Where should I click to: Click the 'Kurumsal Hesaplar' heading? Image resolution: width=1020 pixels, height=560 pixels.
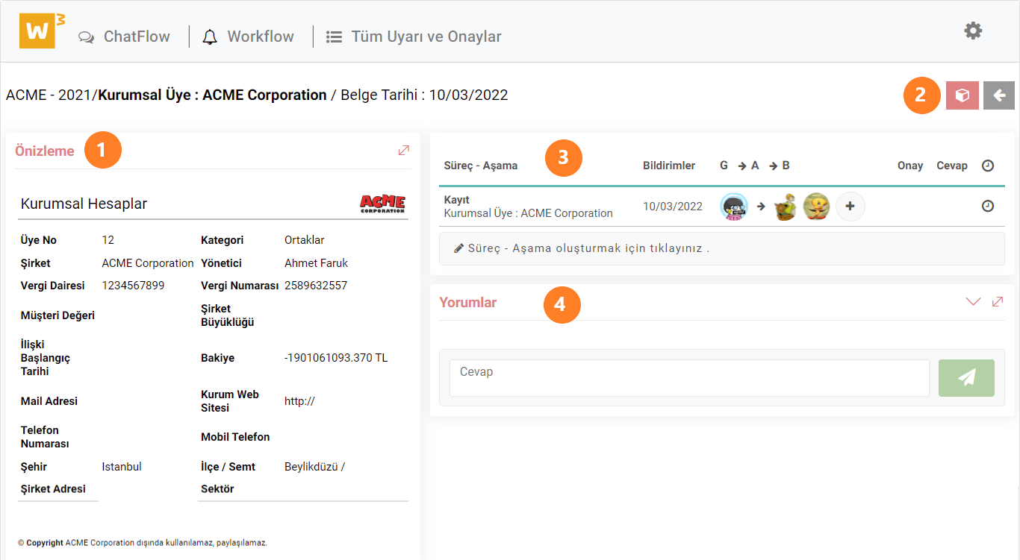(84, 204)
